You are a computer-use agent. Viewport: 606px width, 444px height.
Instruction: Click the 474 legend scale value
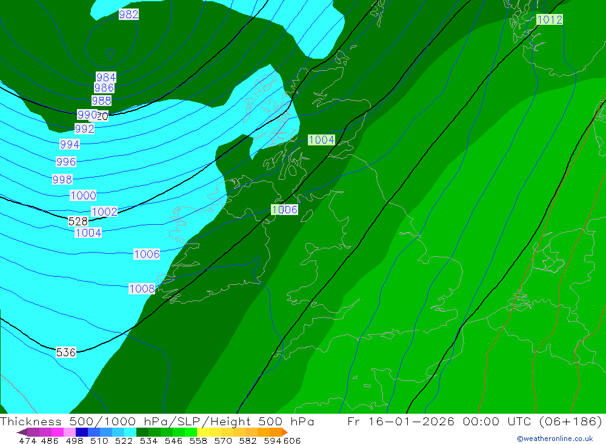point(28,440)
